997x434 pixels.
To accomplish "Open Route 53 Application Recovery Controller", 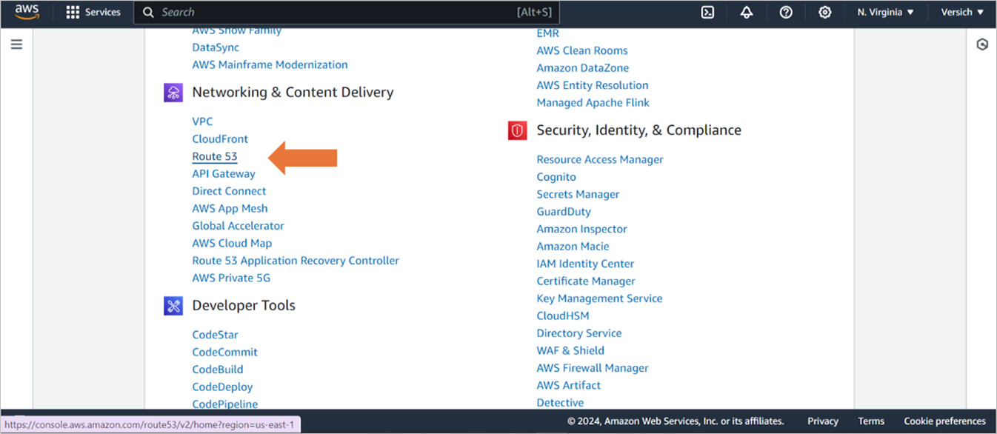I will pos(296,261).
